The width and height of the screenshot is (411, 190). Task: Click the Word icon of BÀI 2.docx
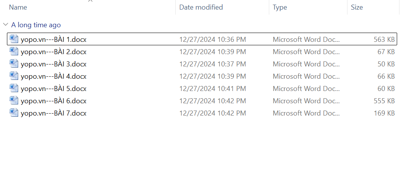14,51
